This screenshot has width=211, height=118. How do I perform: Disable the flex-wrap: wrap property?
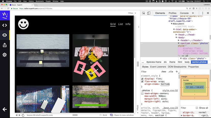pos(142,82)
